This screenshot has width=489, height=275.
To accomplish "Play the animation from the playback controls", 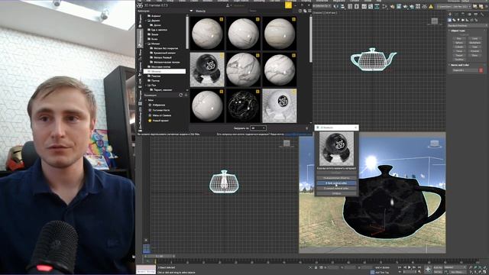I will 410,267.
